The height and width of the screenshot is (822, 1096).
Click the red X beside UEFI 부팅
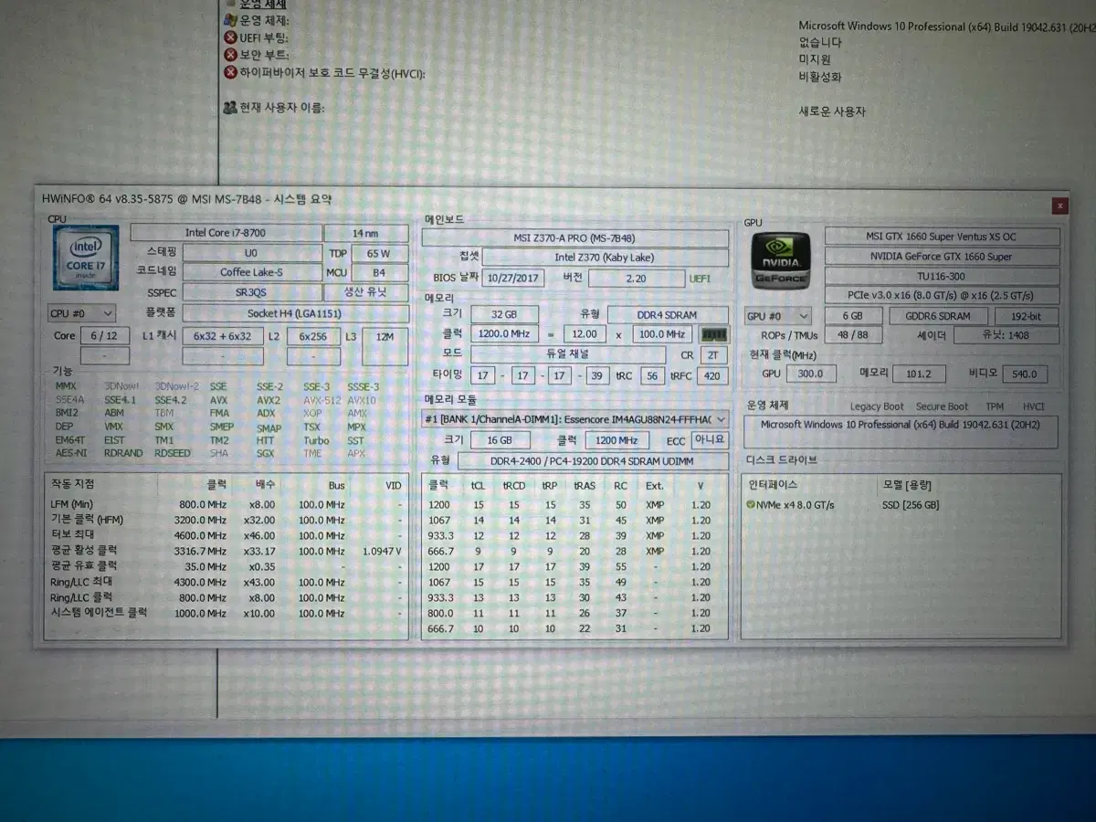[230, 37]
